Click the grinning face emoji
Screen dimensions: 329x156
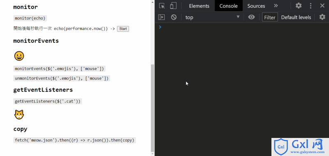pyautogui.click(x=19, y=56)
